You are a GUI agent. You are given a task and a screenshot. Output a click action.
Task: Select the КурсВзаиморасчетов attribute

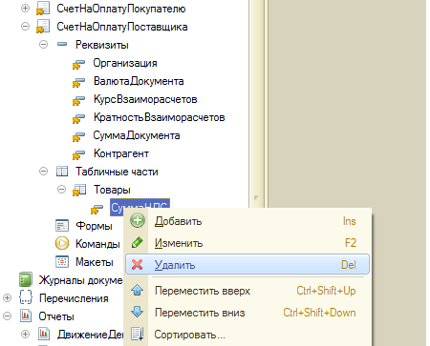(145, 99)
